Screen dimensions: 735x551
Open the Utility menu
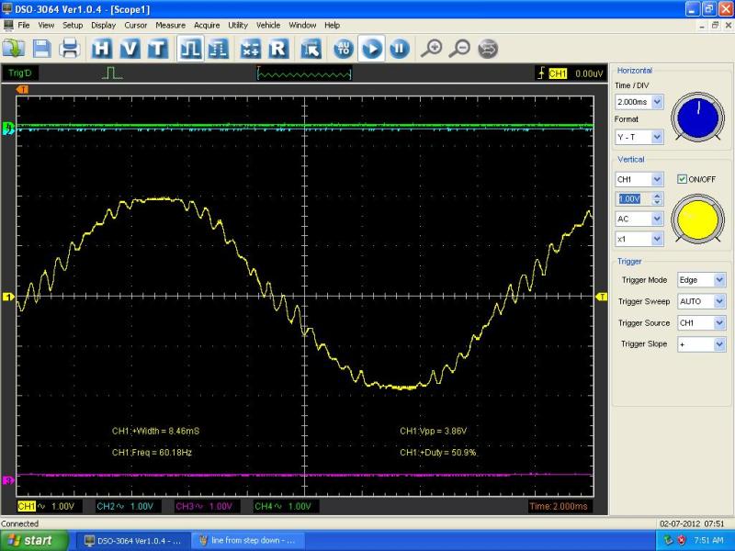click(238, 25)
